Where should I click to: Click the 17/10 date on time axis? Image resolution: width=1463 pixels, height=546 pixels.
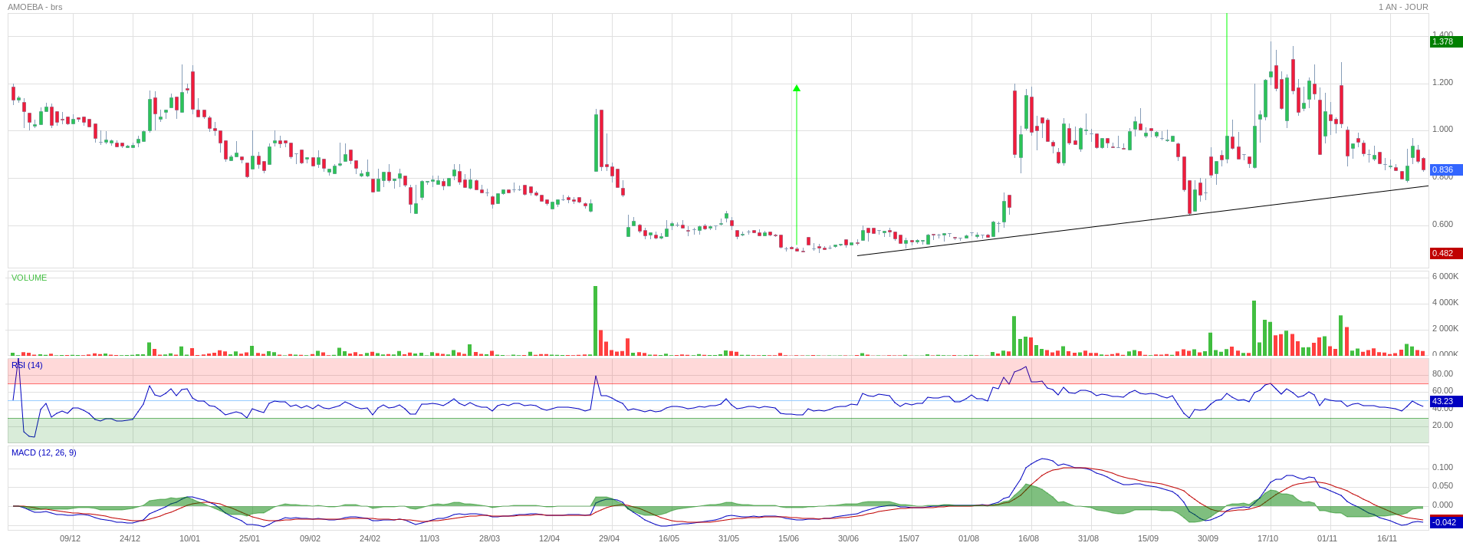tap(1267, 538)
